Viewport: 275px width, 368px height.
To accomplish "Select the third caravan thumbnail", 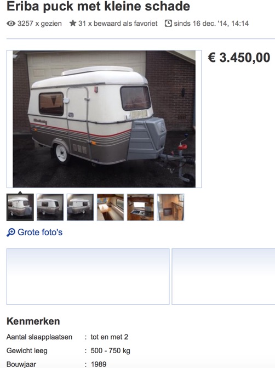I will click(x=80, y=207).
